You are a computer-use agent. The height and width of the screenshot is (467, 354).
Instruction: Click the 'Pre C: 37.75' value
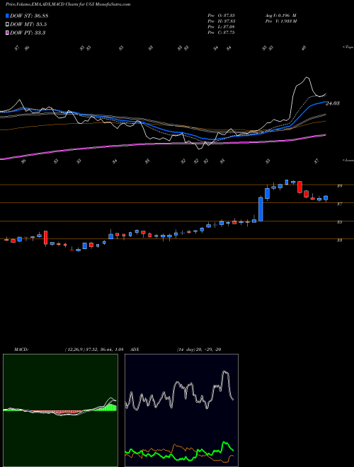(222, 33)
